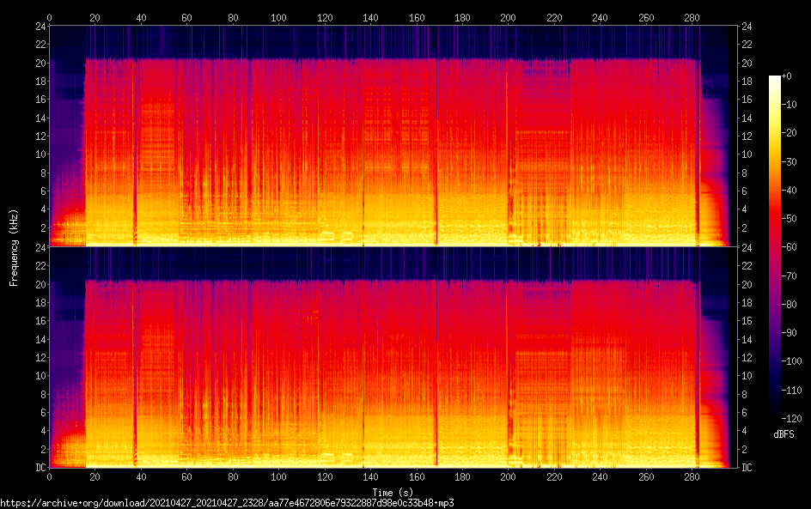
Task: Click inside the upper channel spectrogram
Action: click(393, 136)
